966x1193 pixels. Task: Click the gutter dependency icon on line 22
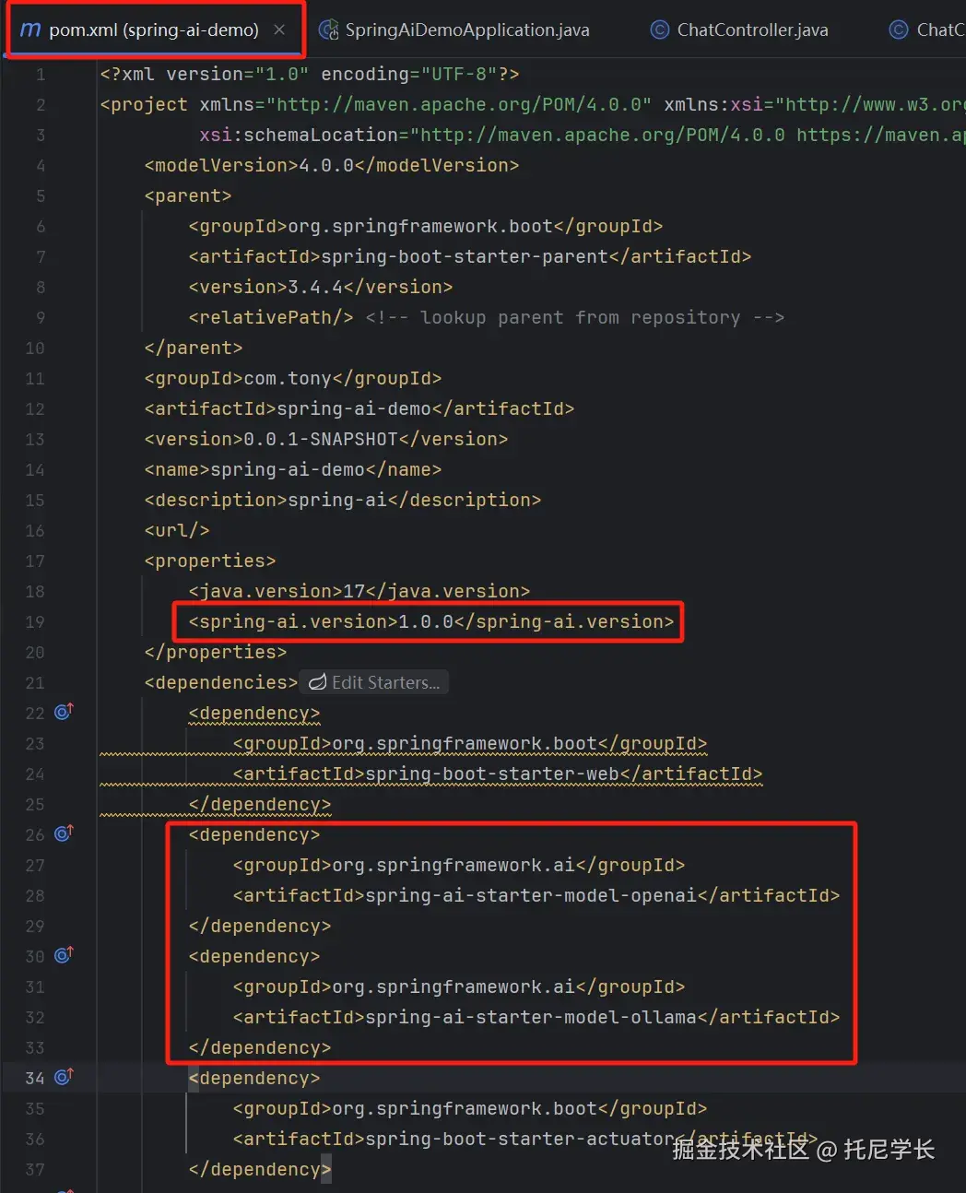point(64,712)
